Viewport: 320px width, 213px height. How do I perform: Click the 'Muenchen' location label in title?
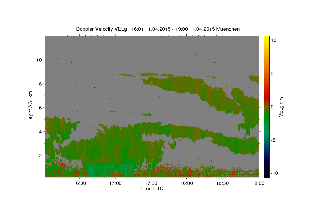coord(228,29)
